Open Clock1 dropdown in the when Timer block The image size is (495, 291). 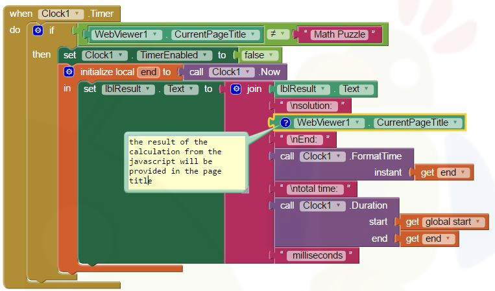61,14
